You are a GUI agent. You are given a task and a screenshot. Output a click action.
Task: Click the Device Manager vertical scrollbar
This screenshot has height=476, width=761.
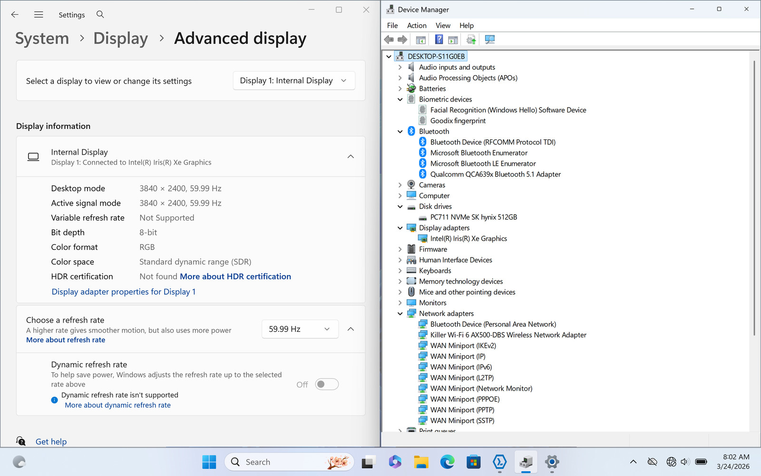(x=754, y=198)
